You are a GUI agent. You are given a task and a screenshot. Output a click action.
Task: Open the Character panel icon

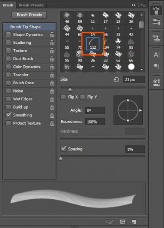pyautogui.click(x=156, y=55)
